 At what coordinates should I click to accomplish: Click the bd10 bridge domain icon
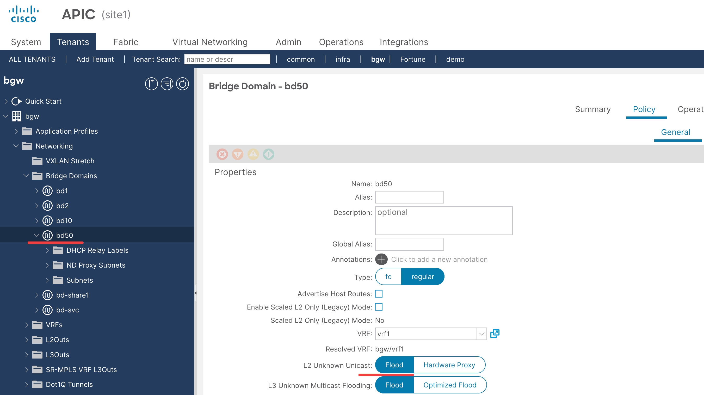click(48, 221)
